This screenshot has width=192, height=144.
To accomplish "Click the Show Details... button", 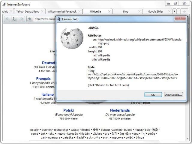I will [173, 95].
